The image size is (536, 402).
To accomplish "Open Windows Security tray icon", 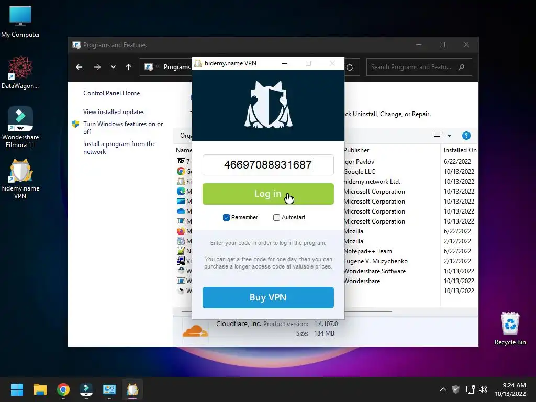I will coord(456,389).
